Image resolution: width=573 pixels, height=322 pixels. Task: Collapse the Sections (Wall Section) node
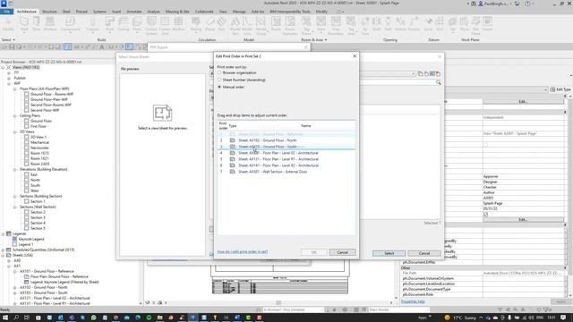point(15,207)
